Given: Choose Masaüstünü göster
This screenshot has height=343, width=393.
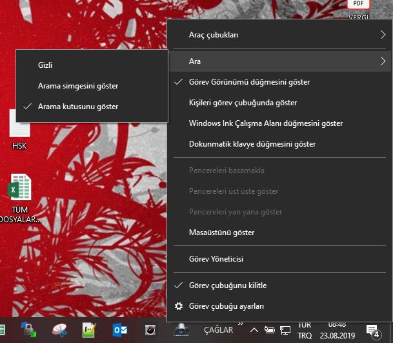Looking at the screenshot, I should (x=279, y=233).
